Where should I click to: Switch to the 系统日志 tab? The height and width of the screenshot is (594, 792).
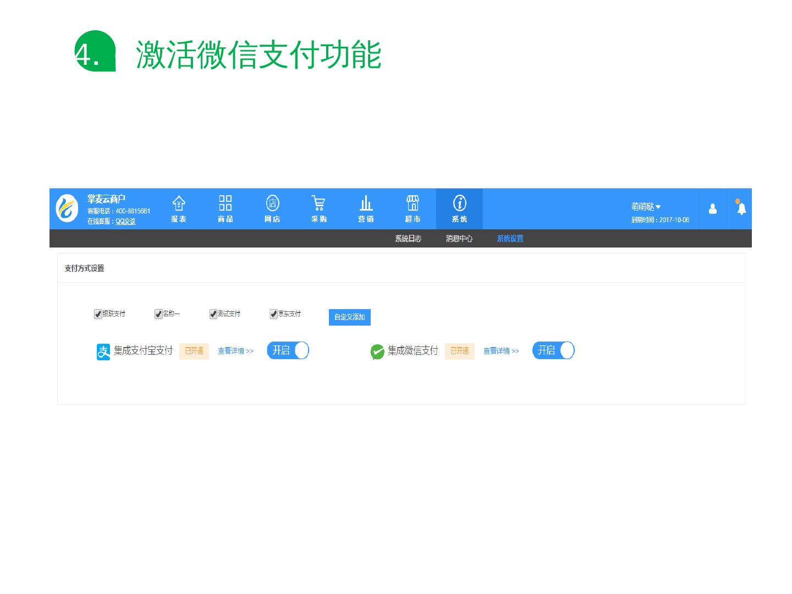tap(408, 239)
